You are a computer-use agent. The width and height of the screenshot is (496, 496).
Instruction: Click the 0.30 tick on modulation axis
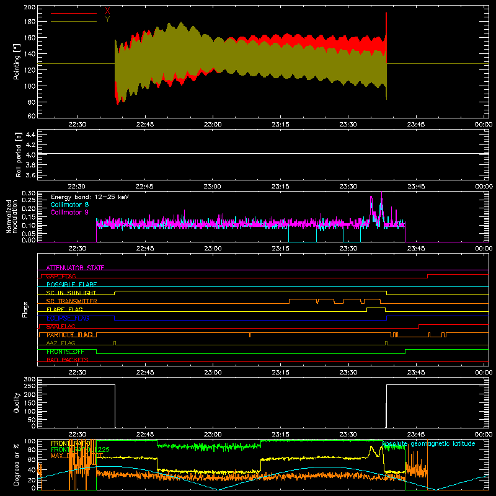tap(29, 193)
